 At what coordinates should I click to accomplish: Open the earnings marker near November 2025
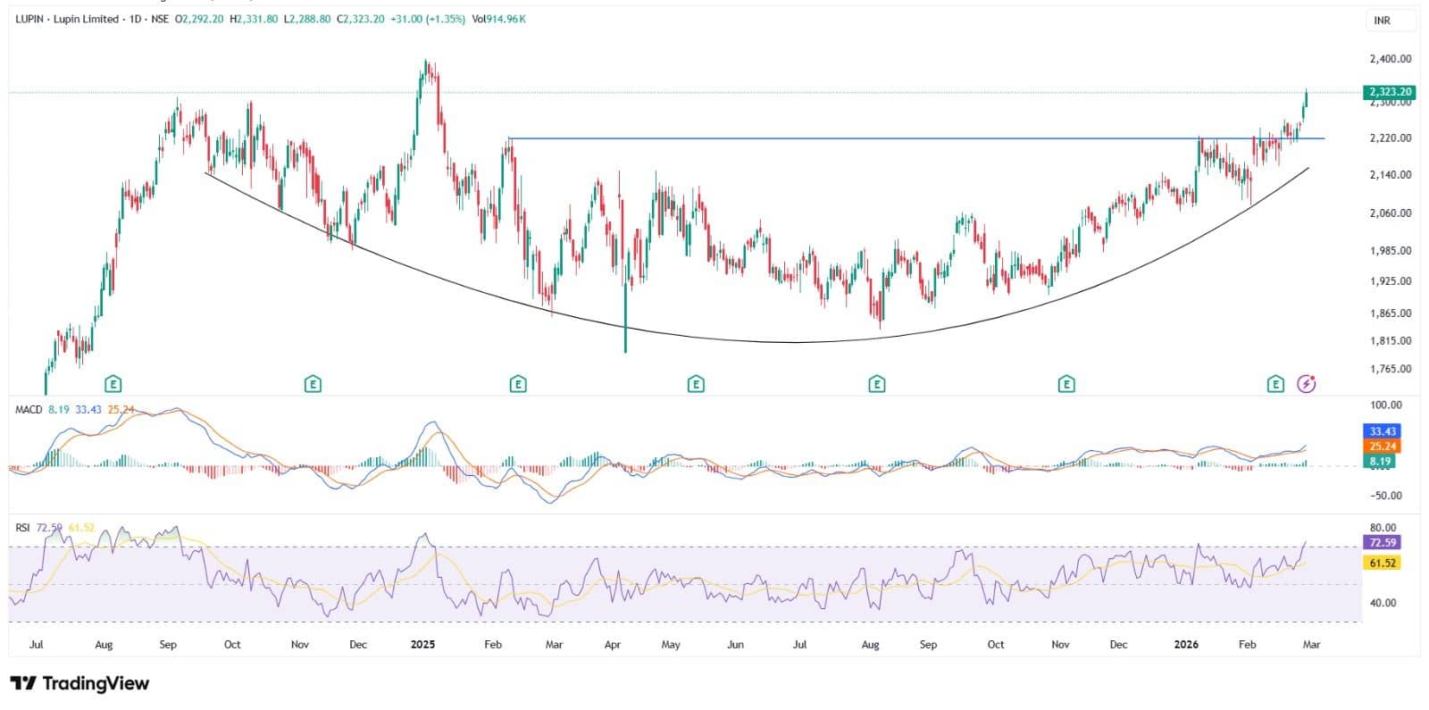tap(1066, 384)
